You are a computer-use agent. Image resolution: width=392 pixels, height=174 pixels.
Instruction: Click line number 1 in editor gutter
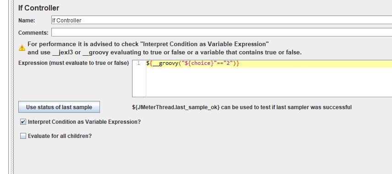(x=138, y=63)
